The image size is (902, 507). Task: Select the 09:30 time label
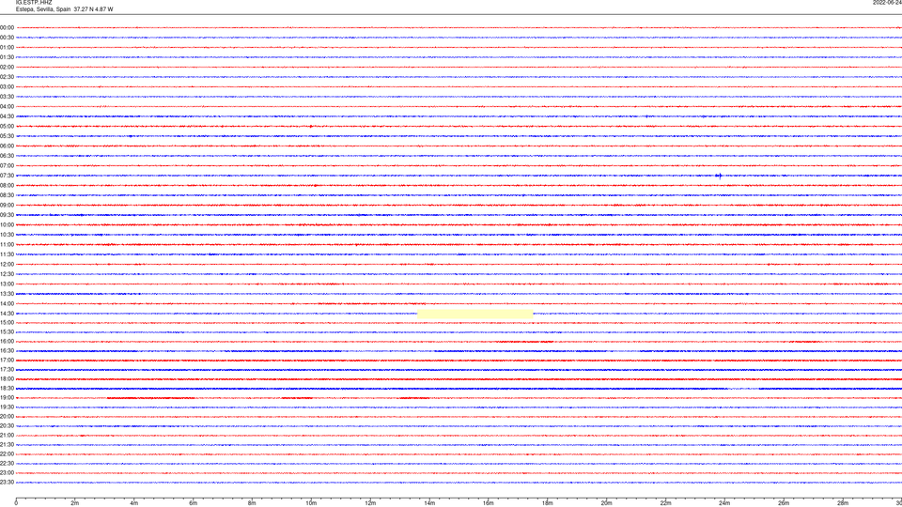(x=7, y=215)
